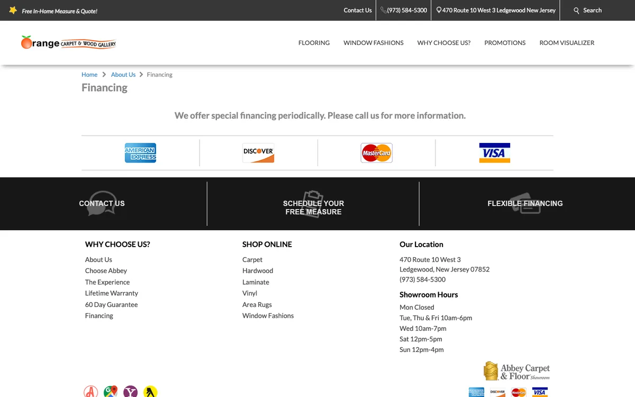Click the Contact Us banner button
Image resolution: width=635 pixels, height=397 pixels.
coord(102,203)
